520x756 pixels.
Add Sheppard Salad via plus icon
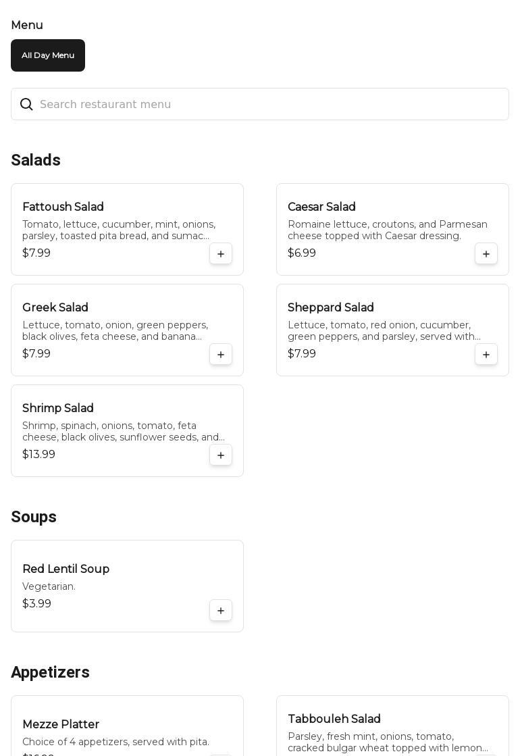486,355
